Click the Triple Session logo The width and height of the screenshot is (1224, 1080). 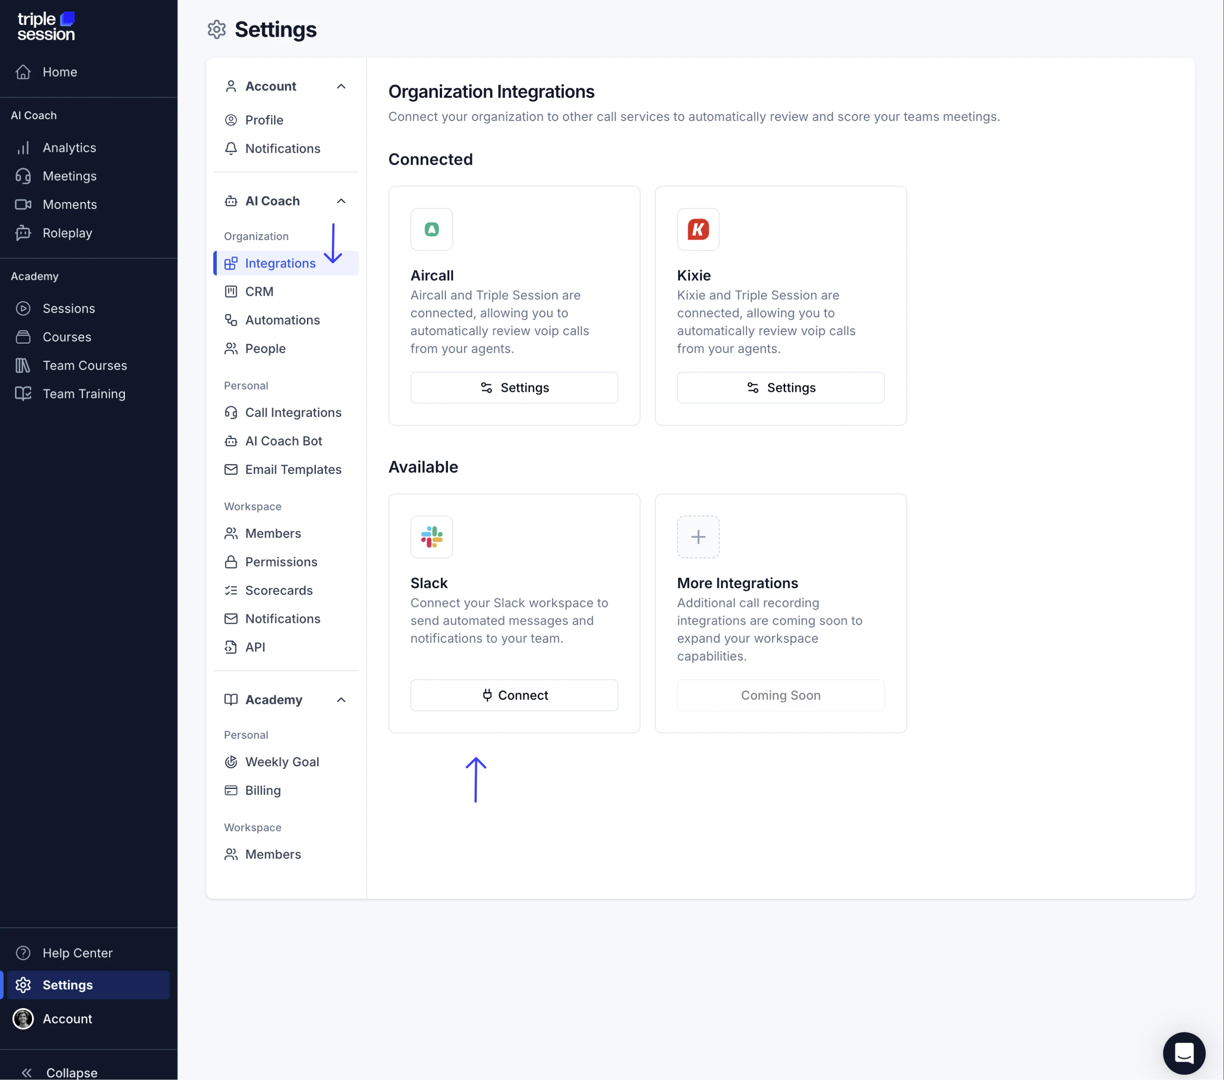tap(46, 26)
